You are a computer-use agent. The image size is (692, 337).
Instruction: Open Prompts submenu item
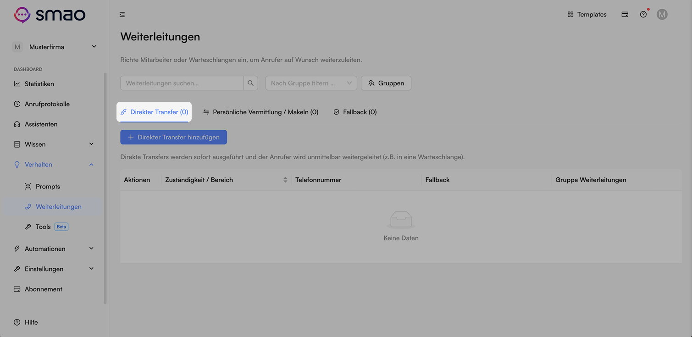[x=48, y=187]
